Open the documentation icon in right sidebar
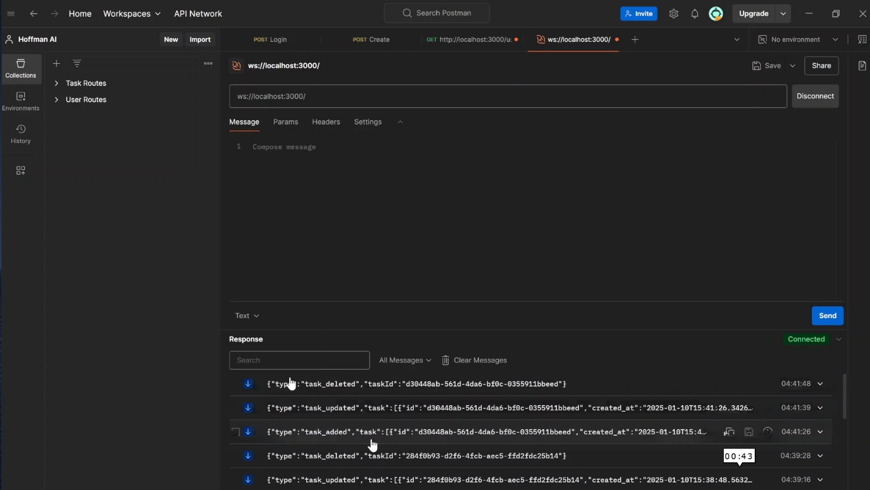 862,66
